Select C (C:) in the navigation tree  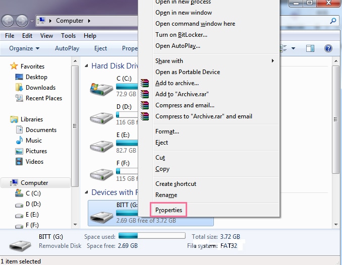(33, 193)
